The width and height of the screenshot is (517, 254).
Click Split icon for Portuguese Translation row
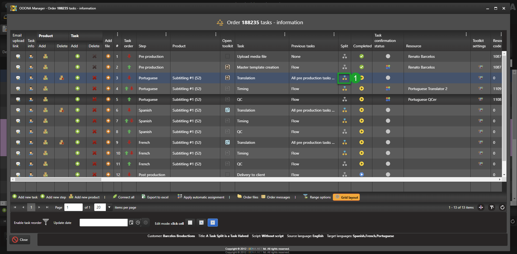(x=344, y=78)
